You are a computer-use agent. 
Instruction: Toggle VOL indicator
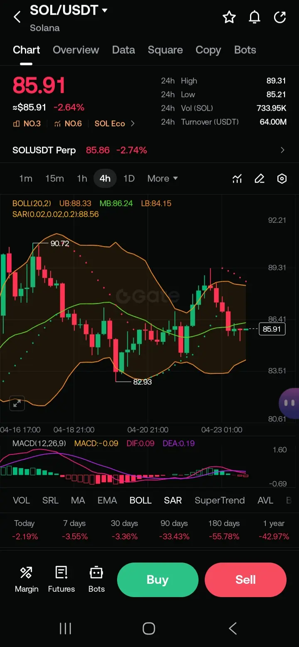pos(21,501)
